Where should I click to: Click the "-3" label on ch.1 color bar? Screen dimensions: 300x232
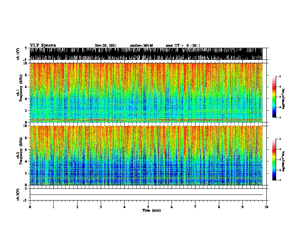280,76
